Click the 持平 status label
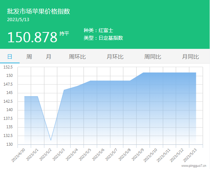Viewport: 210px width, 169px height. (x=64, y=34)
